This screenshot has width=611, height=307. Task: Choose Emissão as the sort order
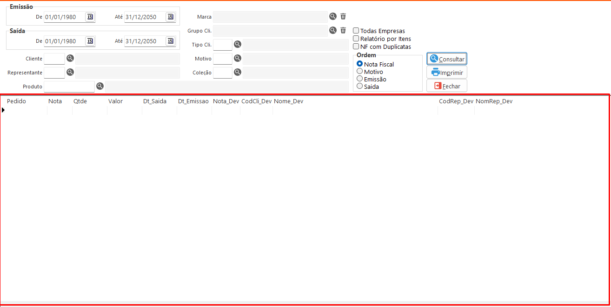359,79
